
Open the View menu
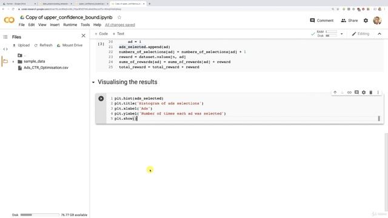tap(42, 25)
